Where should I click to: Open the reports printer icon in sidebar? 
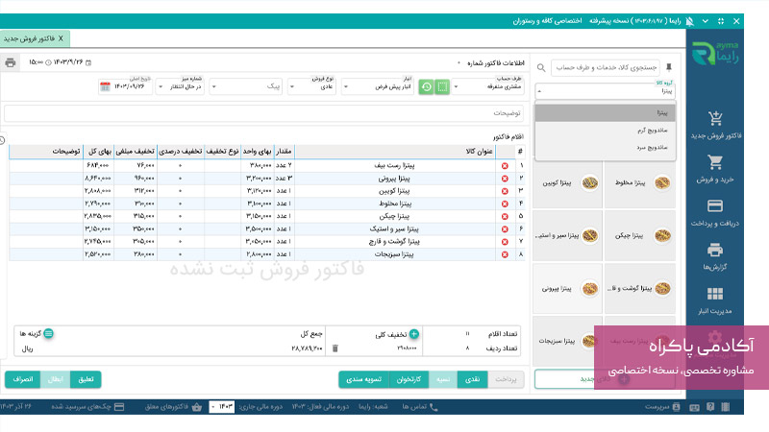click(x=715, y=251)
